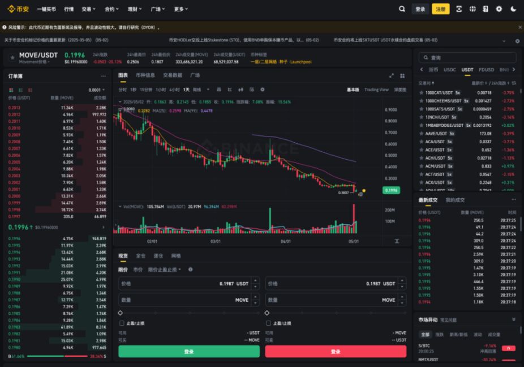Increase the buy price stepper
The height and width of the screenshot is (367, 524).
[x=255, y=281]
